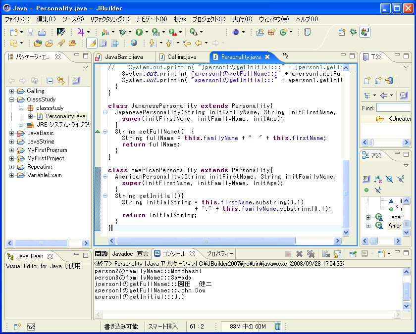416x334 pixels.
Task: Open the Javadoc tab in bottom panel
Action: click(x=122, y=254)
